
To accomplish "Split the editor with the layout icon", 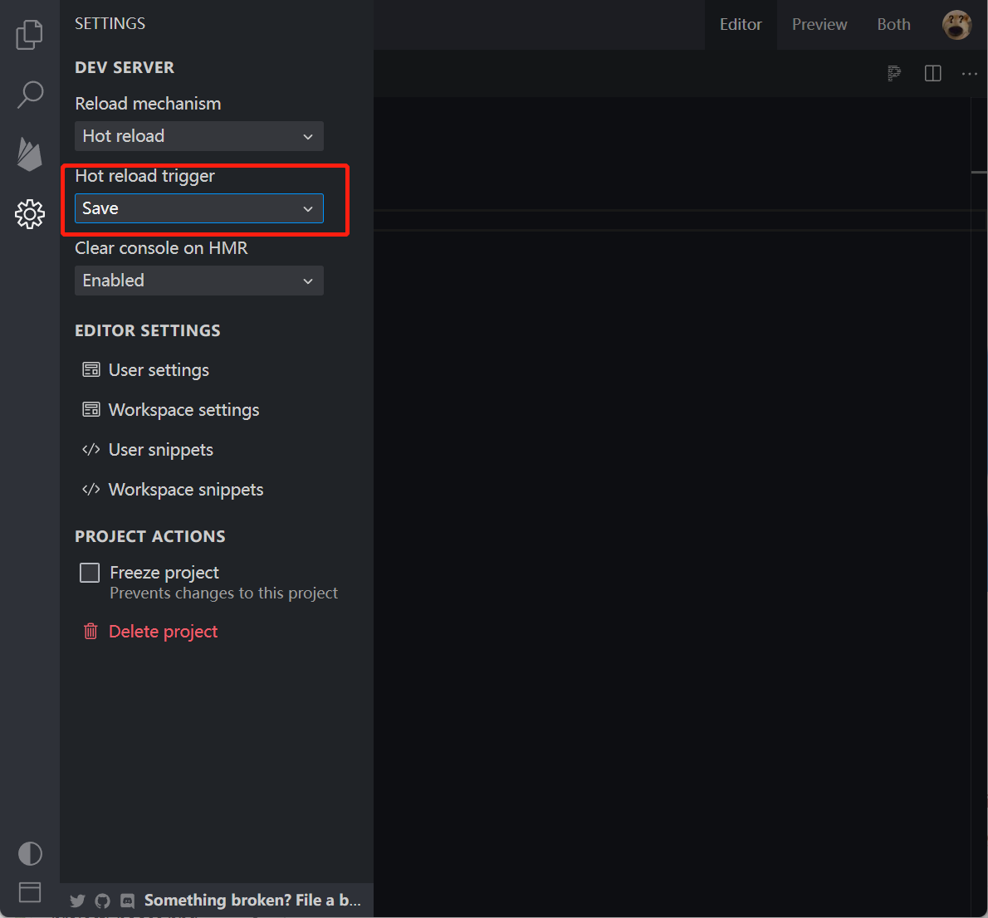I will 932,74.
